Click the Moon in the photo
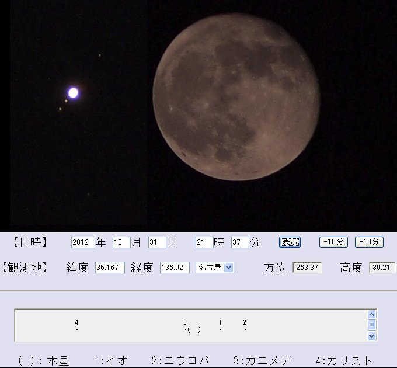Image resolution: width=397 pixels, height=368 pixels. coord(236,98)
